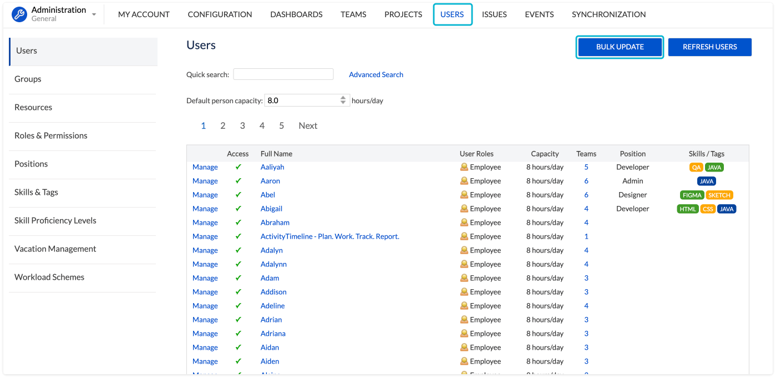This screenshot has width=776, height=378.
Task: Open the Advanced Search options
Action: (376, 74)
